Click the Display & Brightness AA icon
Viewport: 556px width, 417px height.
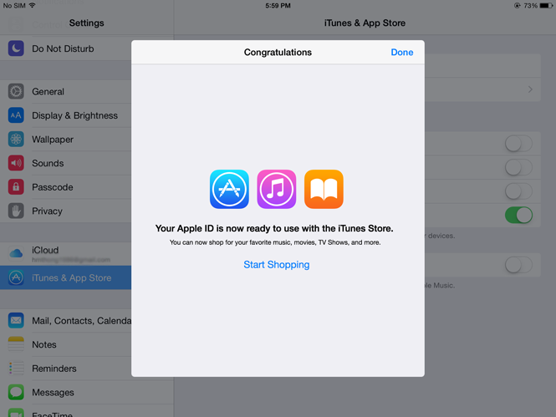tap(16, 115)
